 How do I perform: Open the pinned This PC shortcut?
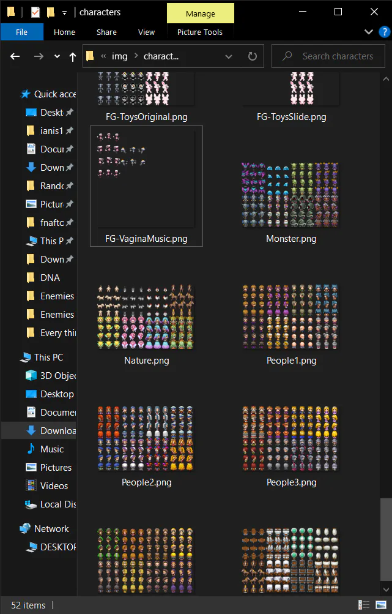coord(50,241)
